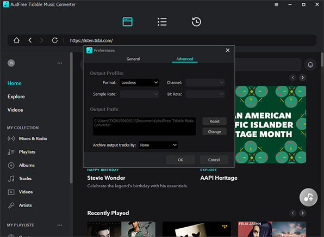Open the Felix Jaehn Recently Played thumbnail

pyautogui.click(x=272, y=229)
